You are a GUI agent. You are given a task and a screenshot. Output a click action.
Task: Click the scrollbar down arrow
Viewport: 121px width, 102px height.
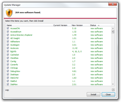click(x=113, y=84)
